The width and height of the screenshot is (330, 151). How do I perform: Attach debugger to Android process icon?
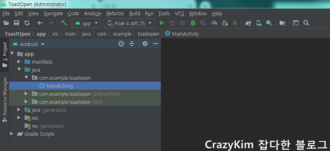(225, 23)
